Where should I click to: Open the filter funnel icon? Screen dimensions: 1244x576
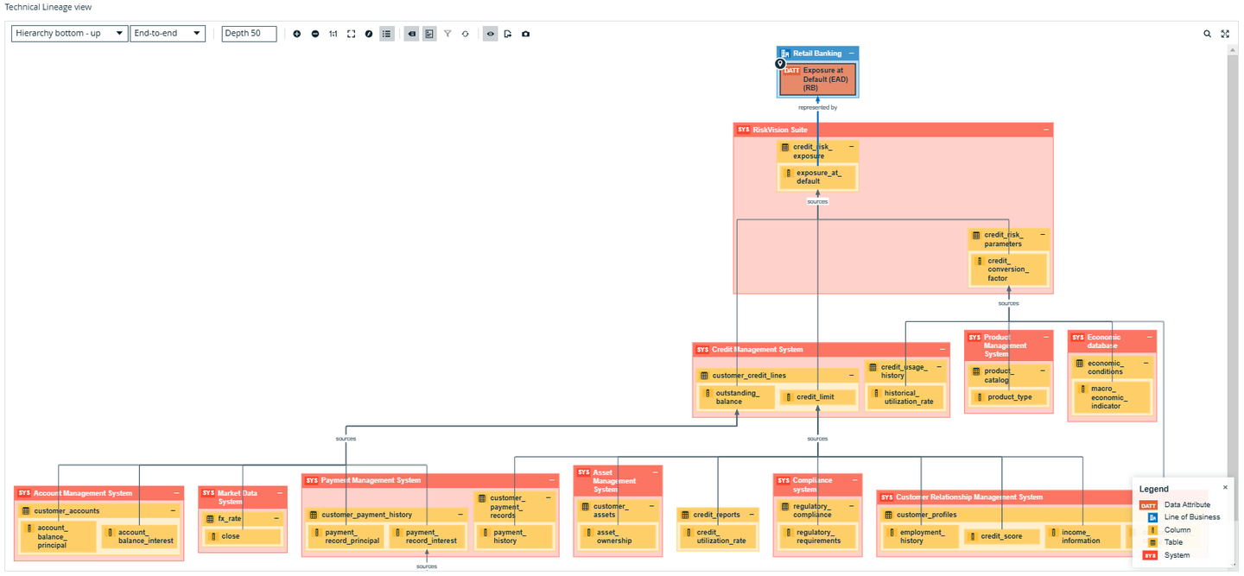[447, 34]
